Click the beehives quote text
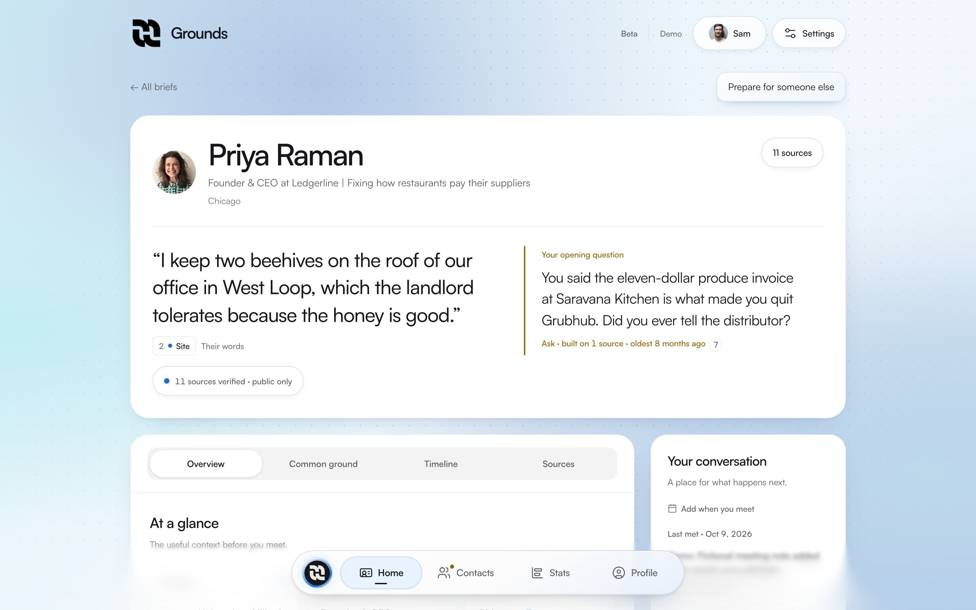976x610 pixels. (313, 288)
